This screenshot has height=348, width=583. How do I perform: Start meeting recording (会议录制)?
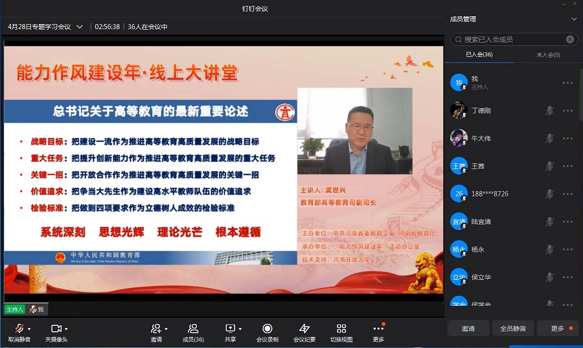point(267,329)
